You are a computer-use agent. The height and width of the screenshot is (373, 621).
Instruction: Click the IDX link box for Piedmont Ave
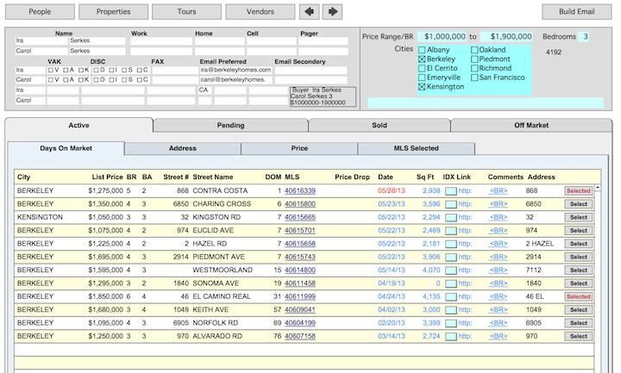[450, 257]
